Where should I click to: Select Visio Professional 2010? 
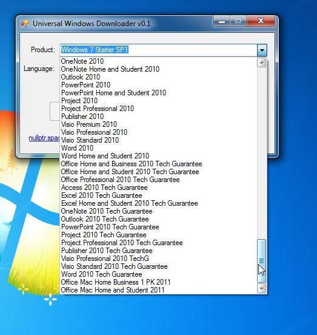point(159,132)
